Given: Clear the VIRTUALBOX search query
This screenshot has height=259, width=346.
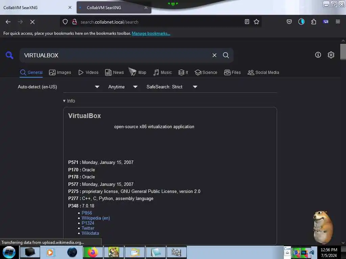Looking at the screenshot, I should (x=214, y=55).
